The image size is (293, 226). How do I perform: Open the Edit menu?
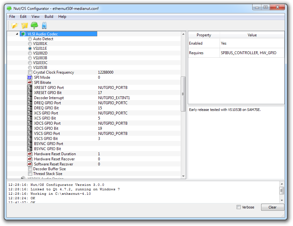23,17
